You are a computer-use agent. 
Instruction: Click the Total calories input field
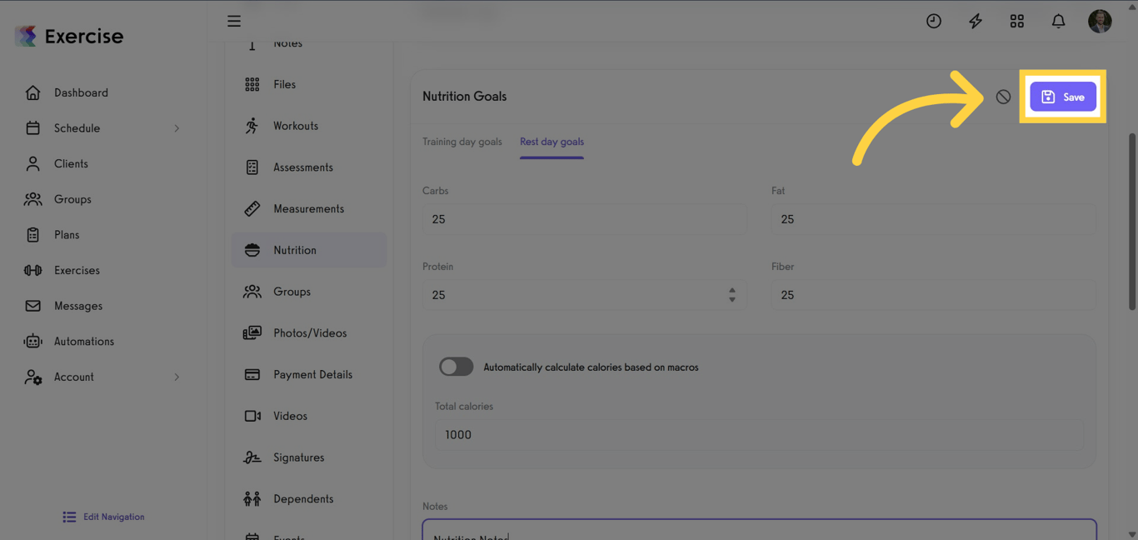[x=758, y=435]
